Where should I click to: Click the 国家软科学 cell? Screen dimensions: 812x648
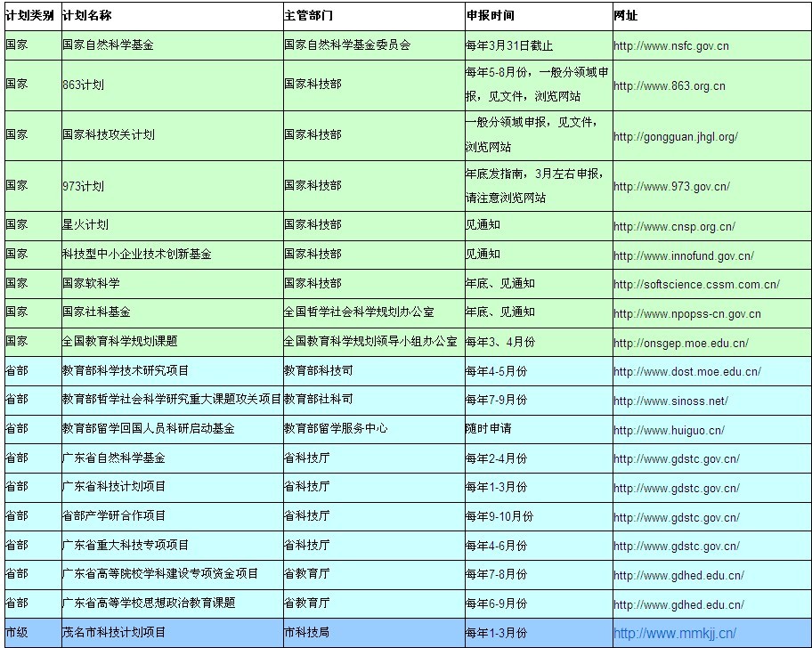[173, 284]
